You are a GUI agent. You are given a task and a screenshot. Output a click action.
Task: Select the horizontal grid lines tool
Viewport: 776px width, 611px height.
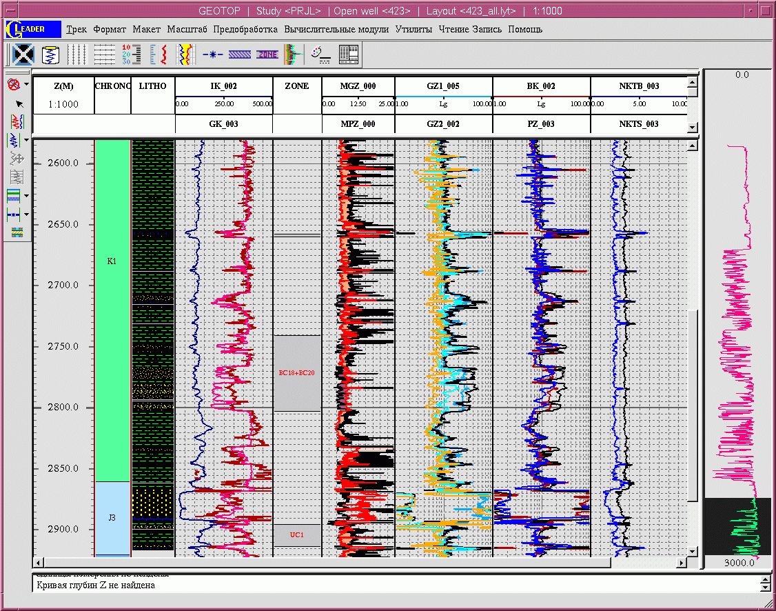pos(105,54)
